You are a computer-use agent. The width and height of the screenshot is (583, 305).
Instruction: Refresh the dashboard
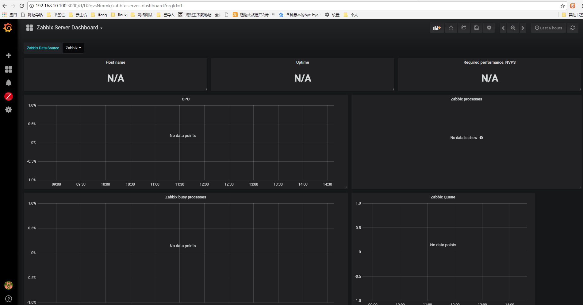573,28
